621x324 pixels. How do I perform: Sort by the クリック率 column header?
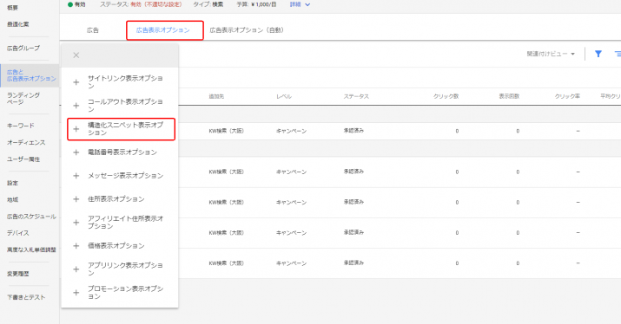(567, 96)
